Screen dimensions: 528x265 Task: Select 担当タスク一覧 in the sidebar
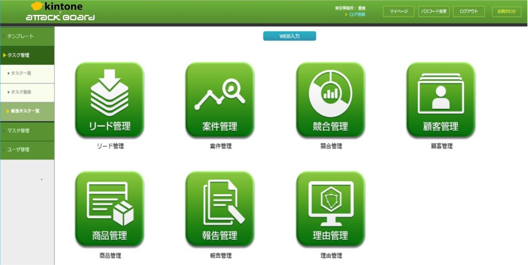point(27,111)
